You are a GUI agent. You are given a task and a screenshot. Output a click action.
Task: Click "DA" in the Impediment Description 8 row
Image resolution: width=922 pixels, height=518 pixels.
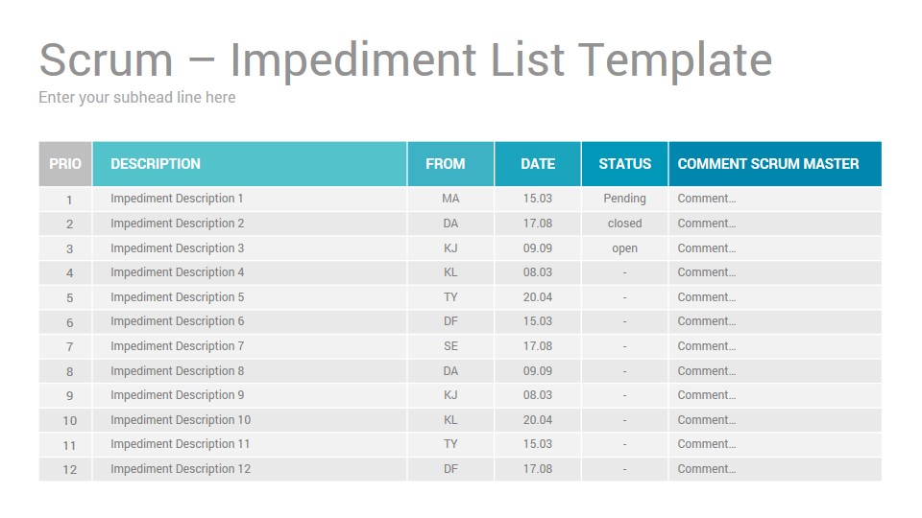click(450, 370)
